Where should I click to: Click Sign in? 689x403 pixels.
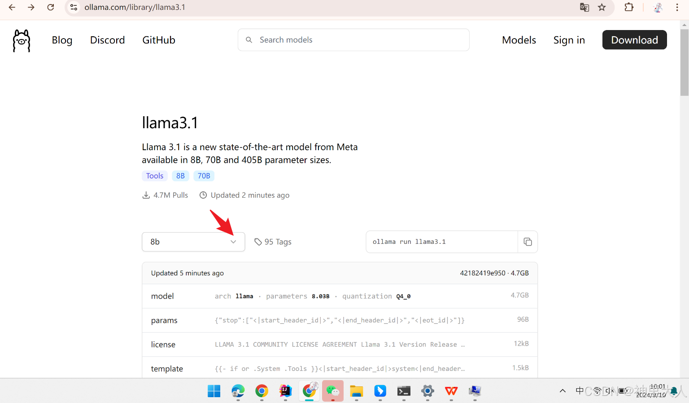tap(569, 40)
